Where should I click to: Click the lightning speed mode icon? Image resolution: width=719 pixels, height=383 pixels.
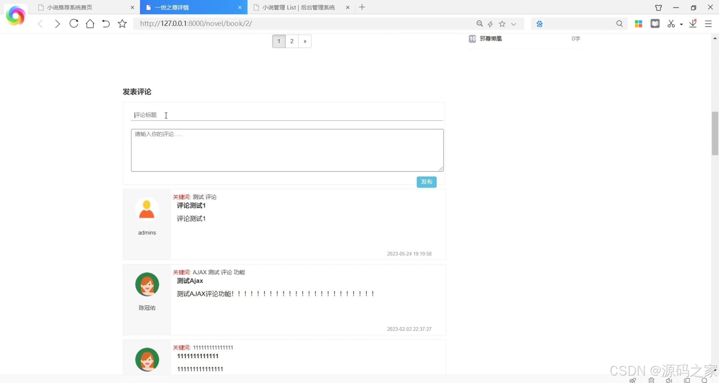click(x=490, y=24)
